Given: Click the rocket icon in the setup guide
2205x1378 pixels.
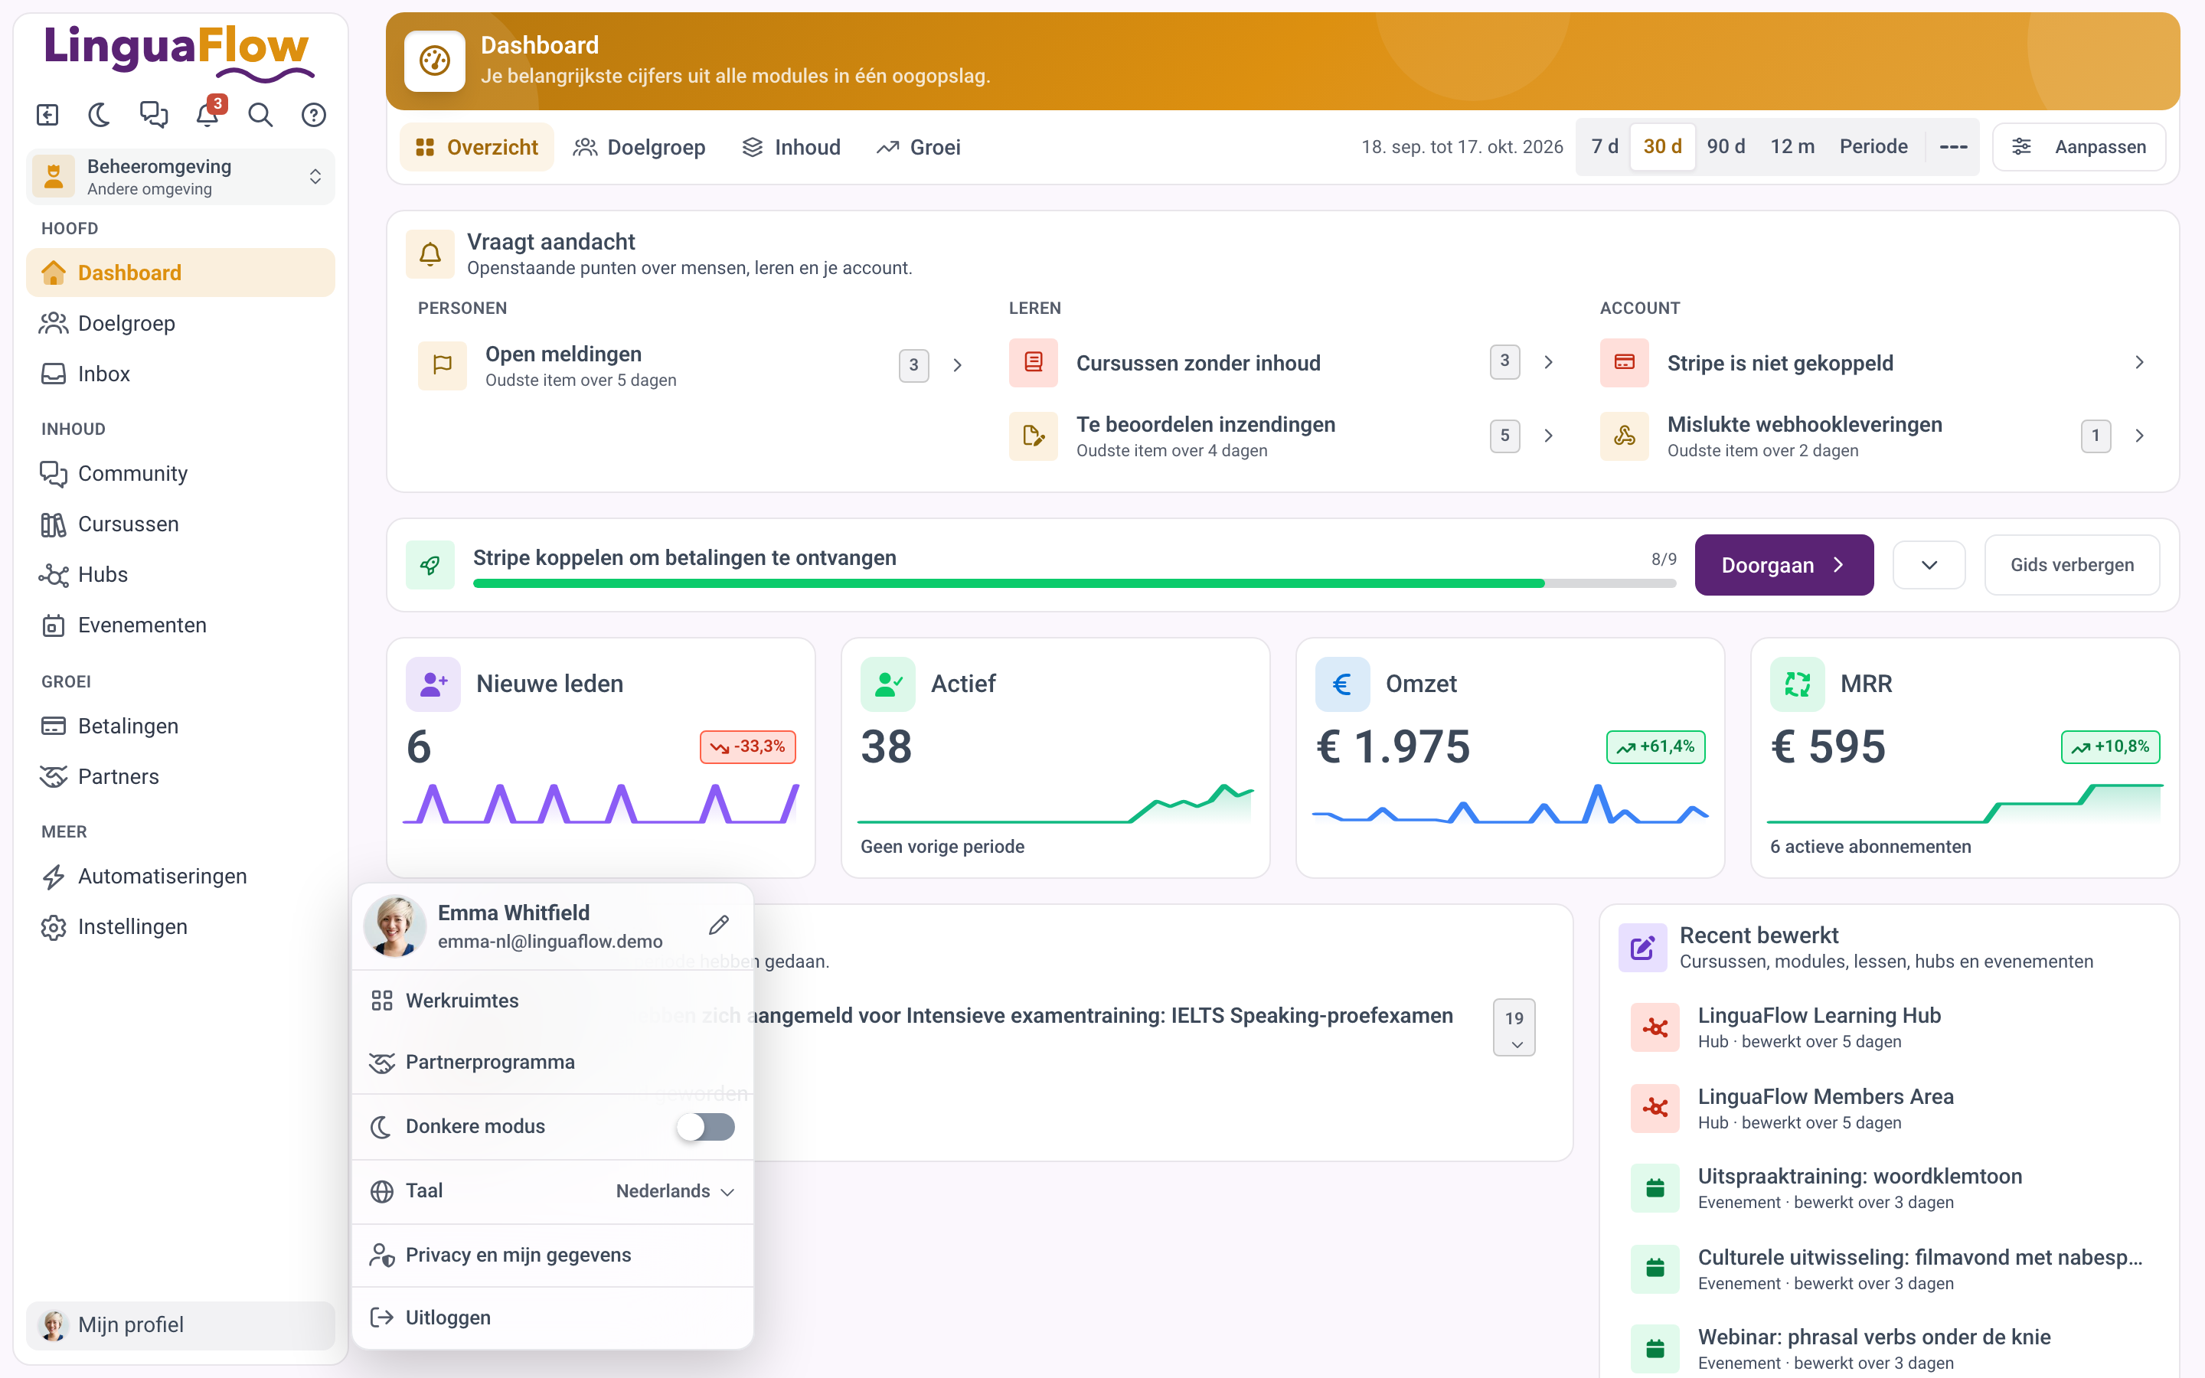Looking at the screenshot, I should pyautogui.click(x=430, y=565).
